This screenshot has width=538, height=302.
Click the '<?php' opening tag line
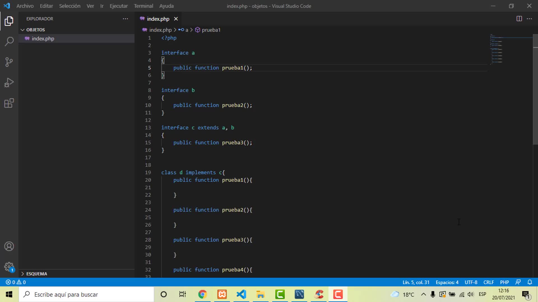[x=169, y=38]
